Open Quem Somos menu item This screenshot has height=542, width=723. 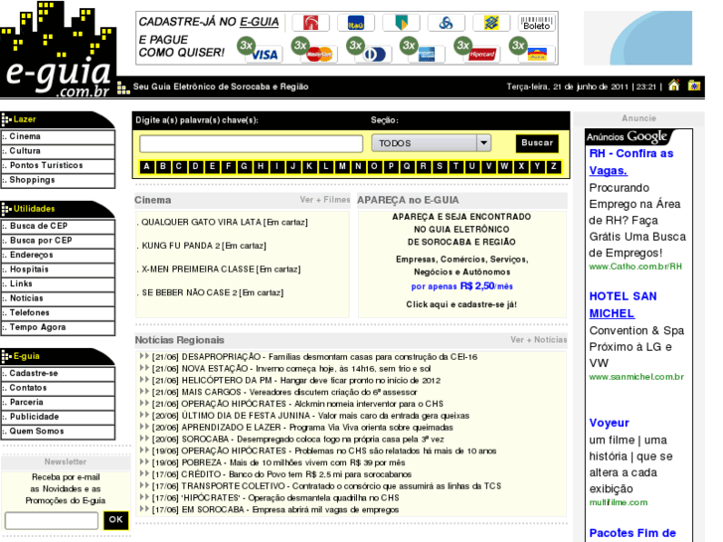[58, 432]
